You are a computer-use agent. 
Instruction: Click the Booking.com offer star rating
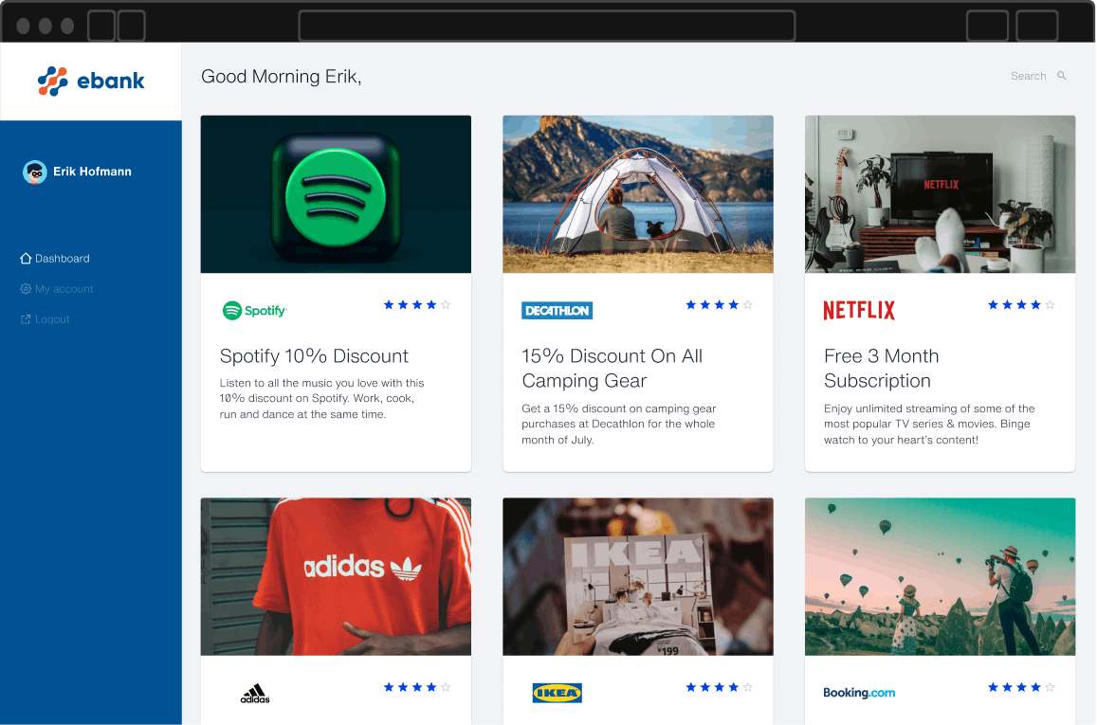pyautogui.click(x=1021, y=687)
